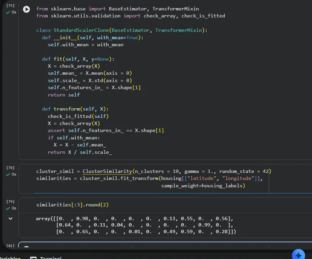Open the Gemini sparkle assistant button
This screenshot has width=312, height=259.
pyautogui.click(x=298, y=254)
